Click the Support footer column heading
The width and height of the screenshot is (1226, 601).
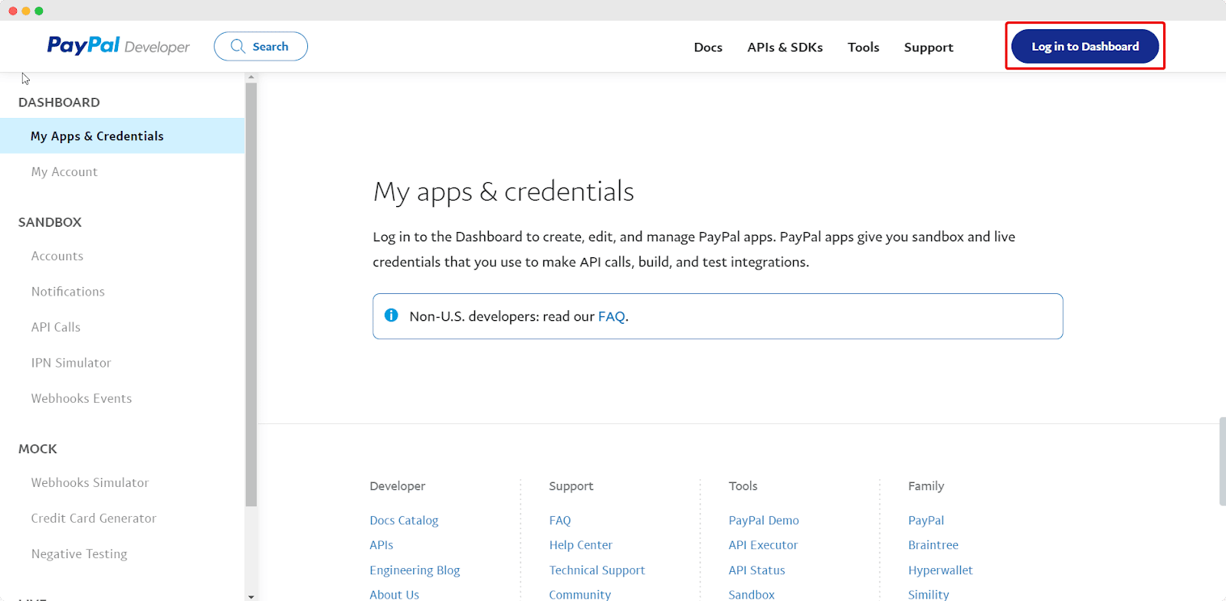tap(571, 486)
